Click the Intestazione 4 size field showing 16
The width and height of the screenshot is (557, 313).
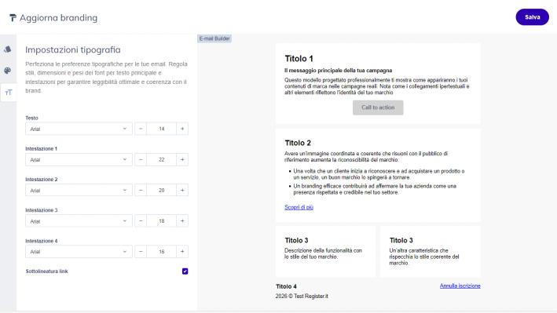(x=162, y=252)
